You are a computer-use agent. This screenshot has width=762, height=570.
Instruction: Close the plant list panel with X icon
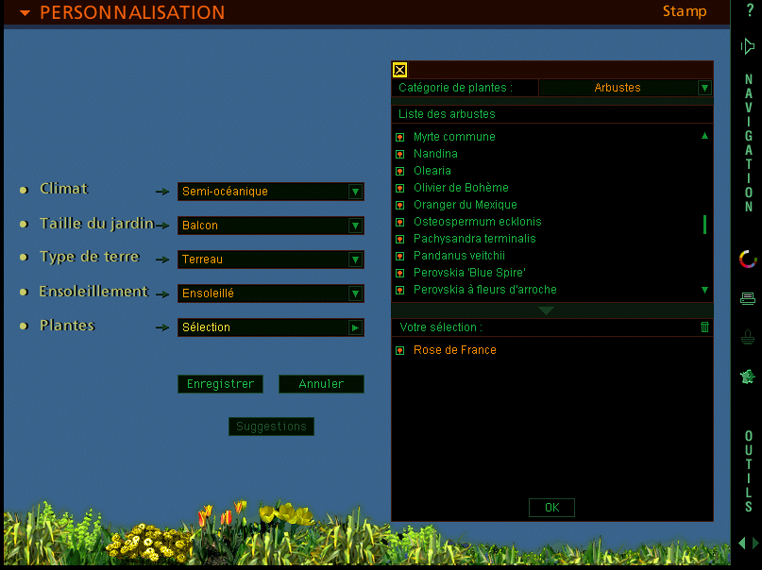click(x=400, y=70)
